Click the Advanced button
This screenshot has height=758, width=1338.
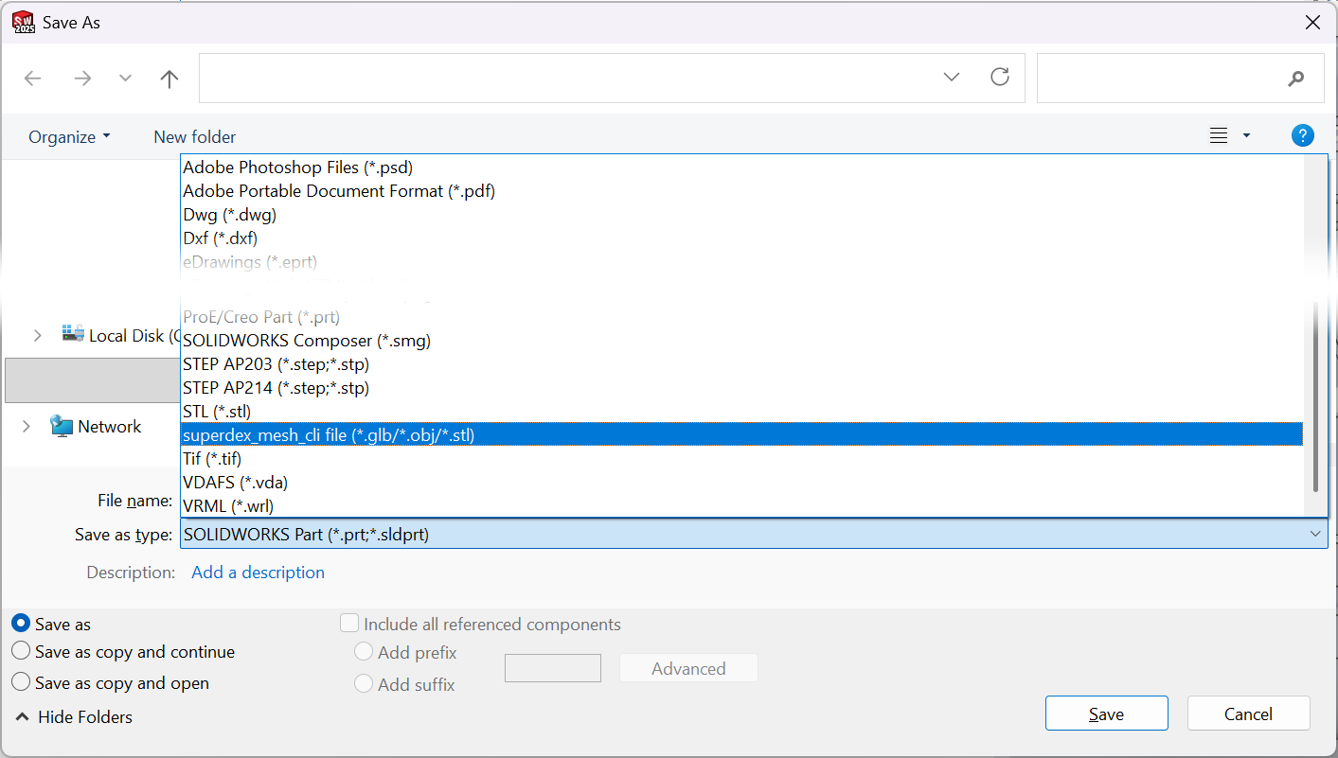(x=688, y=668)
